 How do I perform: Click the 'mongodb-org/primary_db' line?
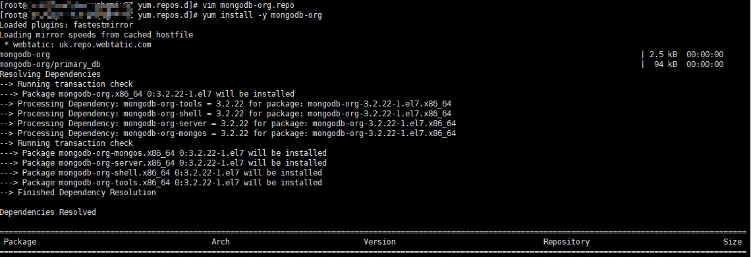(x=50, y=64)
